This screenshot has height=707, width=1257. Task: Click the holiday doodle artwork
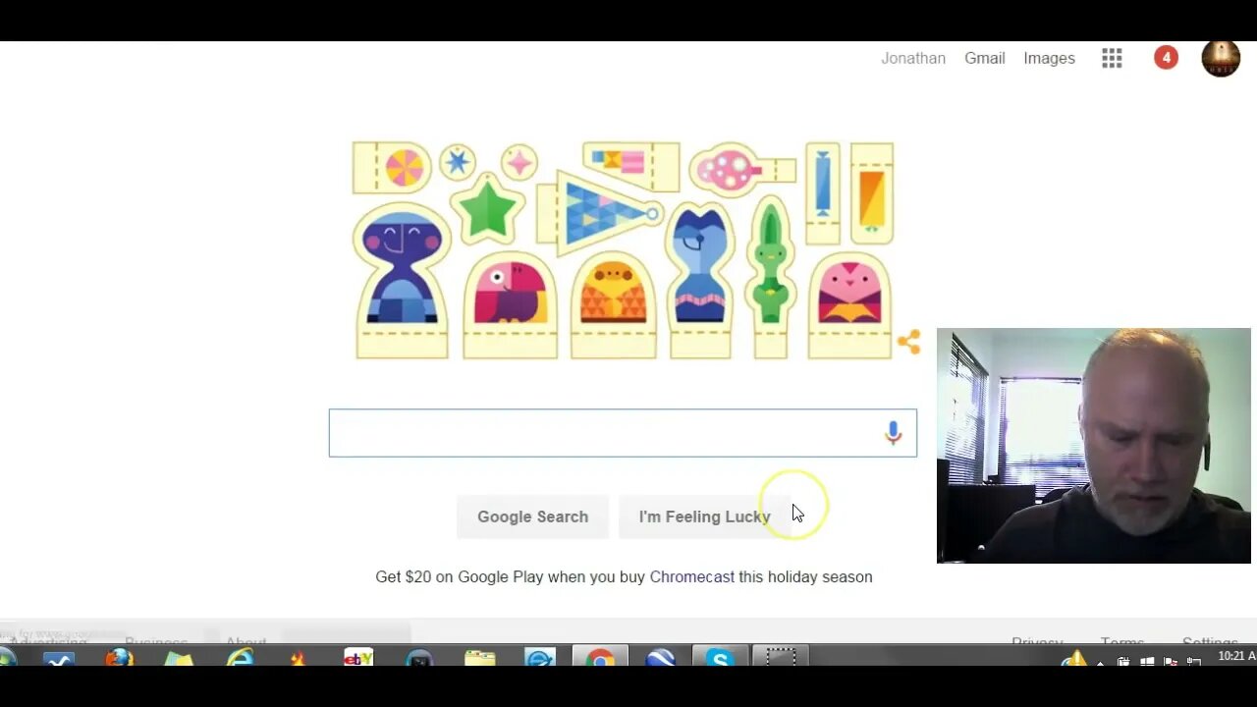coord(624,249)
